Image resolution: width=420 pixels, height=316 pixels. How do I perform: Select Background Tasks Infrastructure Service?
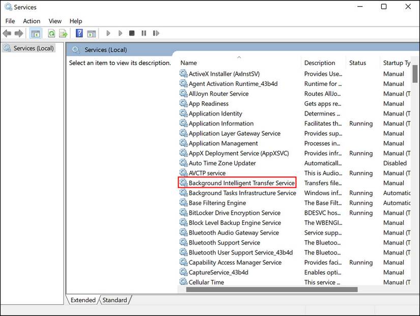(242, 192)
